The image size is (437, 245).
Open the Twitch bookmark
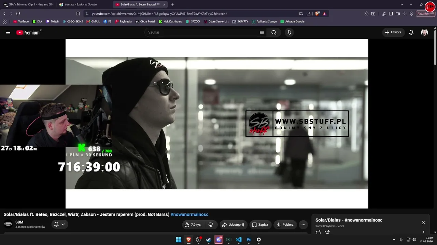(x=53, y=21)
